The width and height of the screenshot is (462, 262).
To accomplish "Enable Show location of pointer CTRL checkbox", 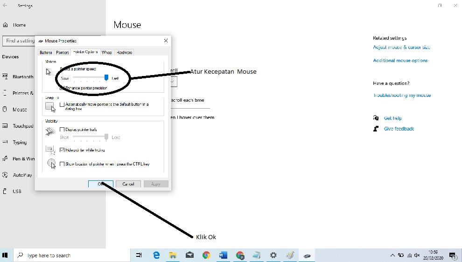I will point(62,164).
